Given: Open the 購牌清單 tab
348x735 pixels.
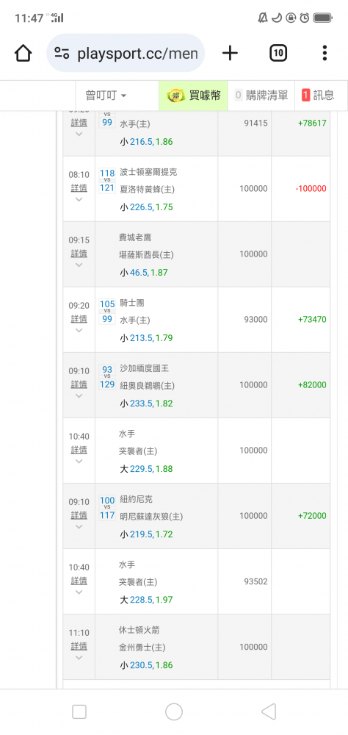Looking at the screenshot, I should (x=261, y=96).
